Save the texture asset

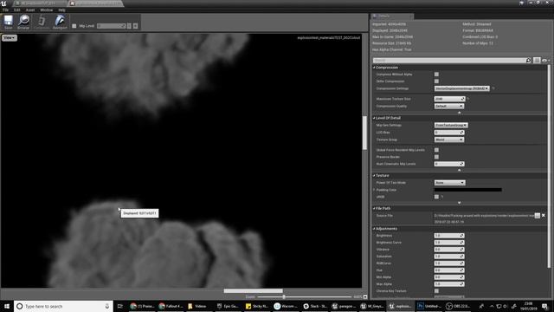(8, 22)
